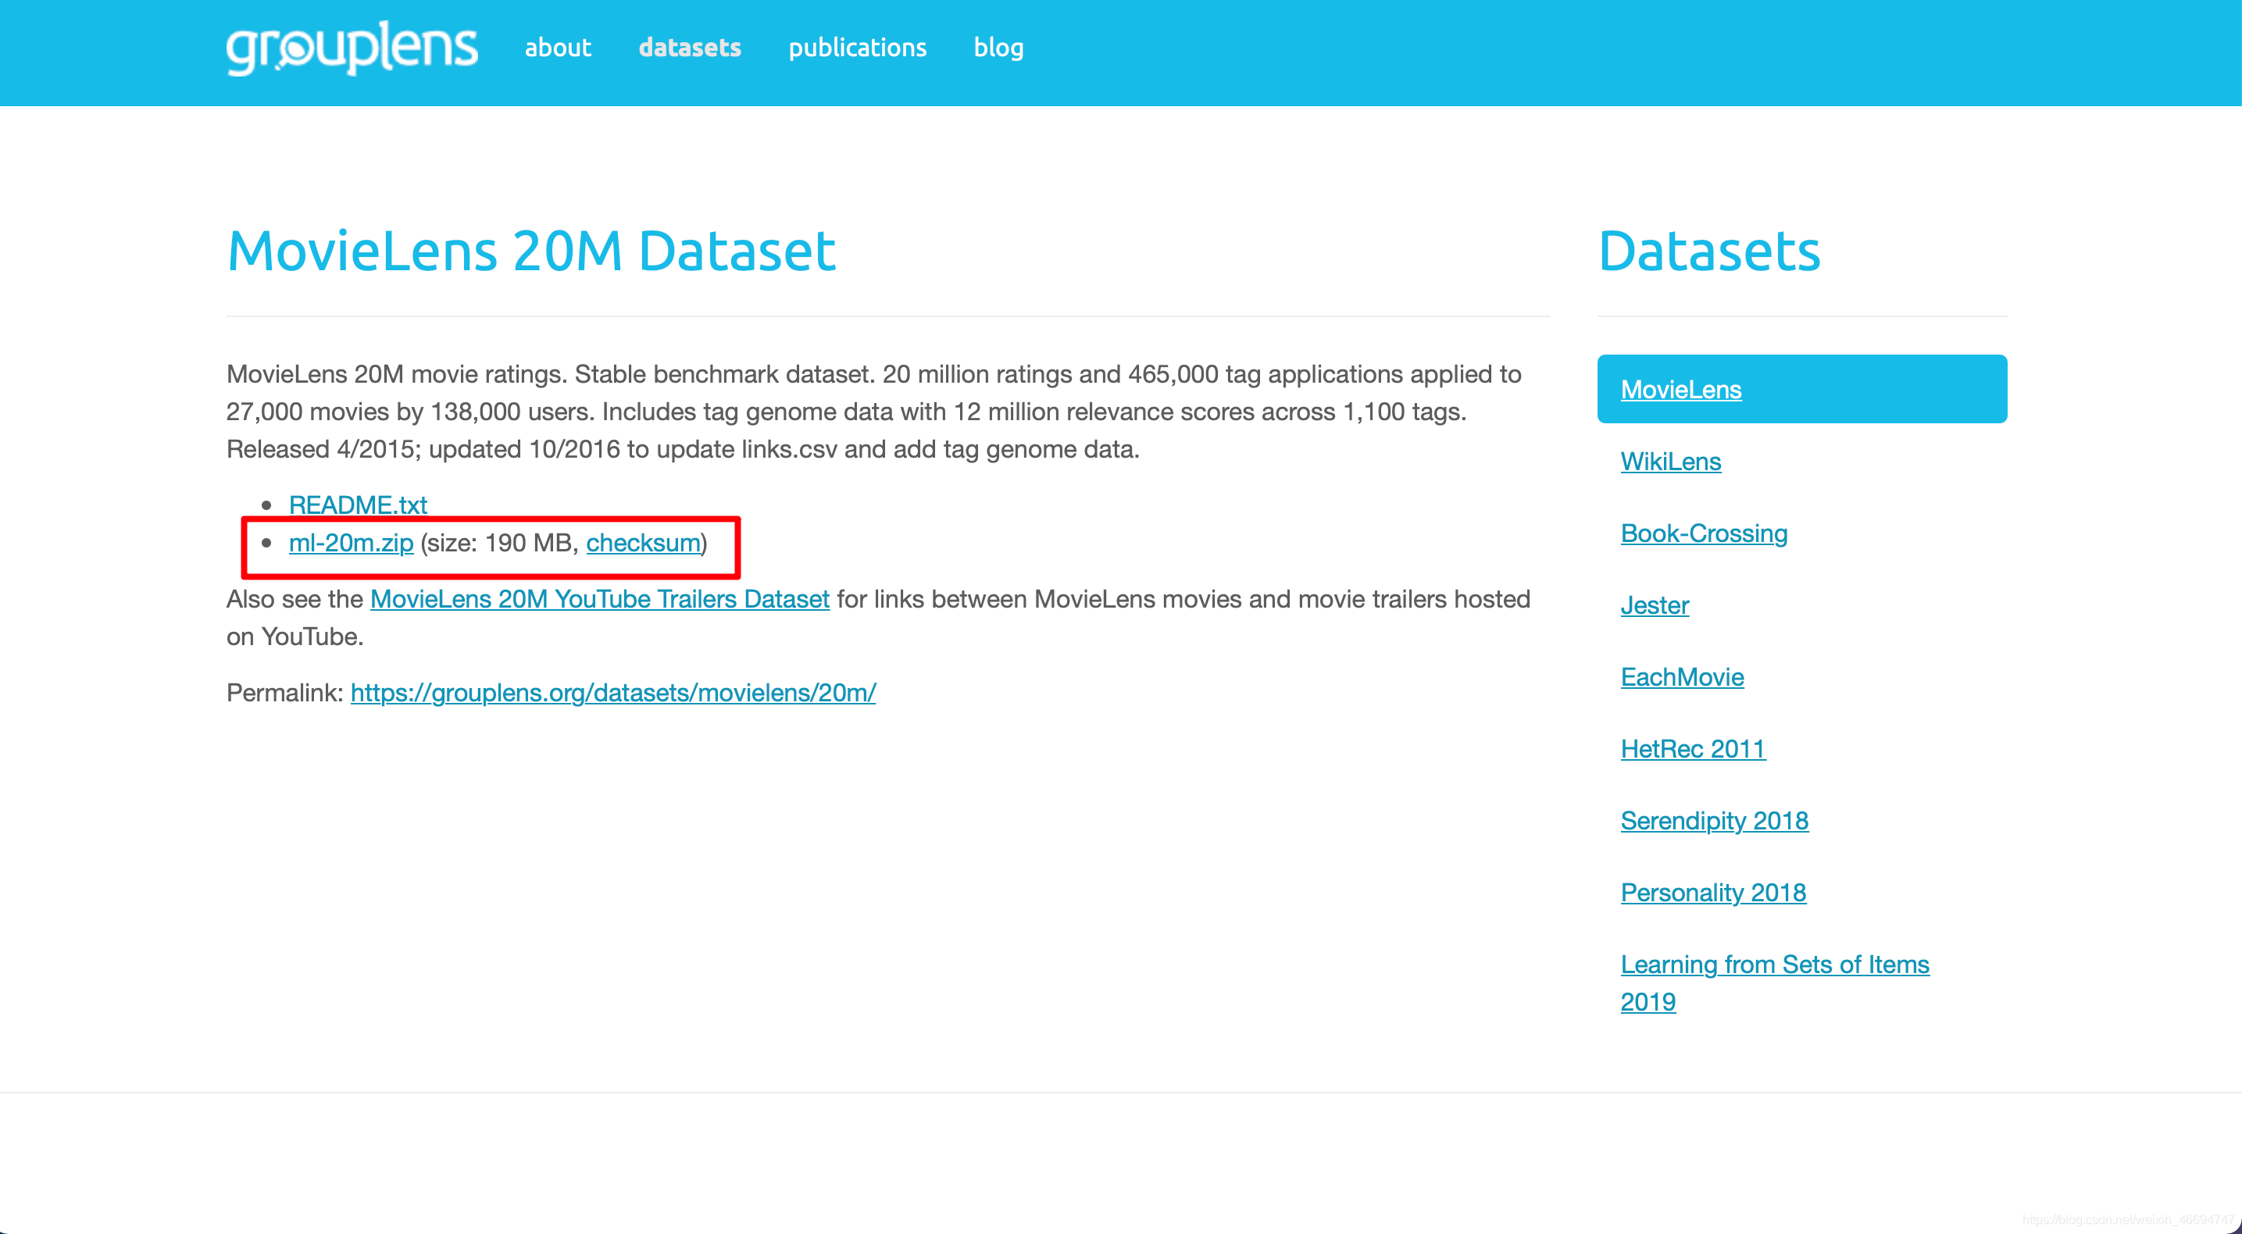The height and width of the screenshot is (1234, 2242).
Task: Open Learning from Sets of Items 2019
Action: (1775, 983)
